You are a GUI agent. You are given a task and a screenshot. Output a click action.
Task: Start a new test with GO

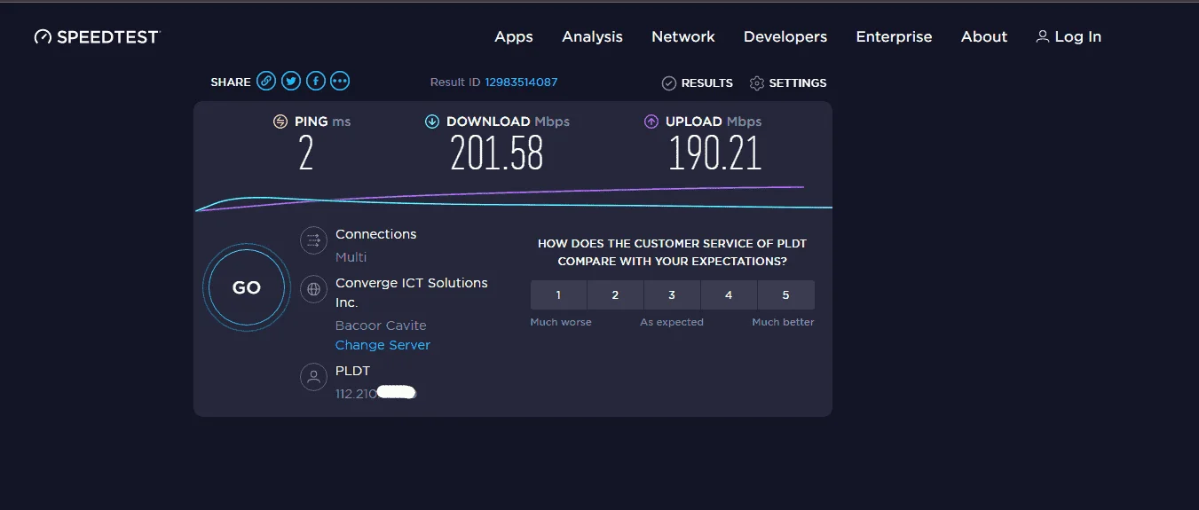tap(247, 287)
